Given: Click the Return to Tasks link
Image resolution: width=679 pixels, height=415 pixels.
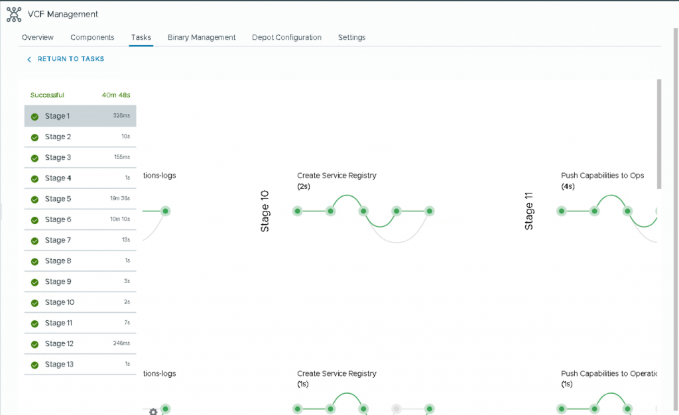Looking at the screenshot, I should click(x=70, y=59).
